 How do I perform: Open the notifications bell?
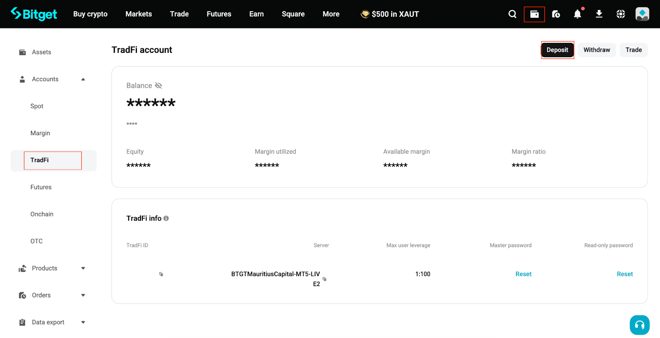(577, 14)
